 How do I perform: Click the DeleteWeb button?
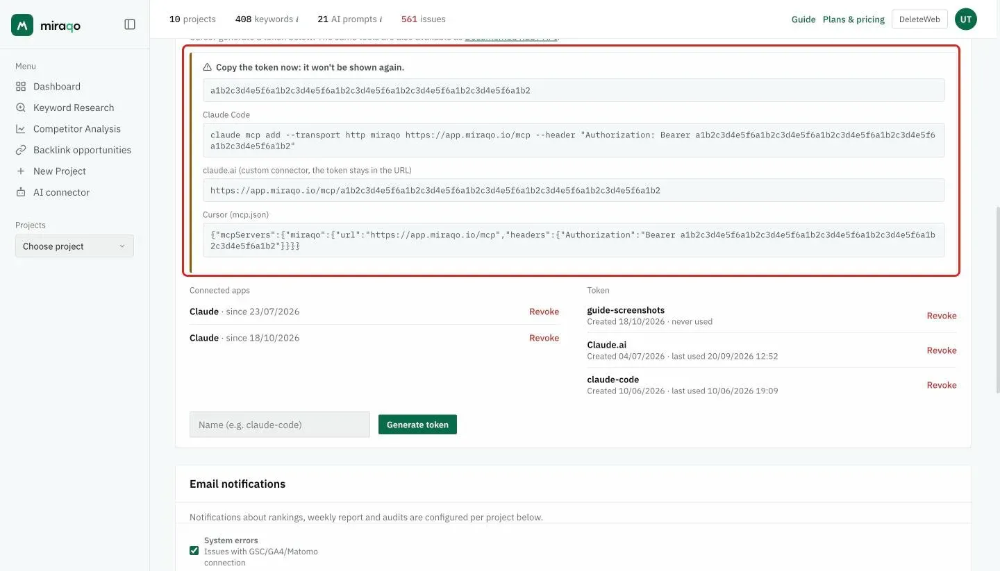coord(919,19)
